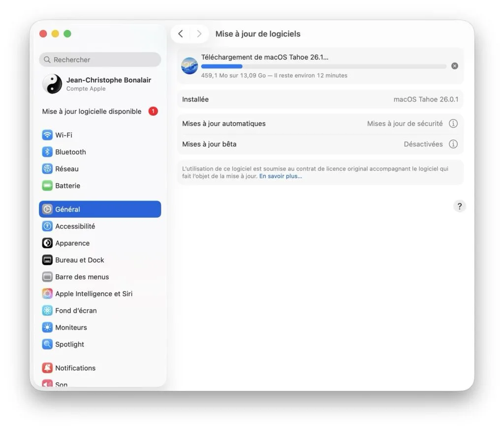This screenshot has width=504, height=430.
Task: Open Fond d'écran settings
Action: pyautogui.click(x=47, y=310)
